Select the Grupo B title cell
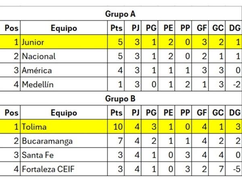The width and height of the screenshot is (242, 183). [x=120, y=99]
